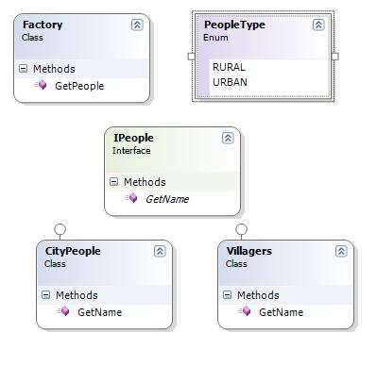The width and height of the screenshot is (377, 366).
Task: Click the GetName method icon in CityPeople
Action: point(63,311)
